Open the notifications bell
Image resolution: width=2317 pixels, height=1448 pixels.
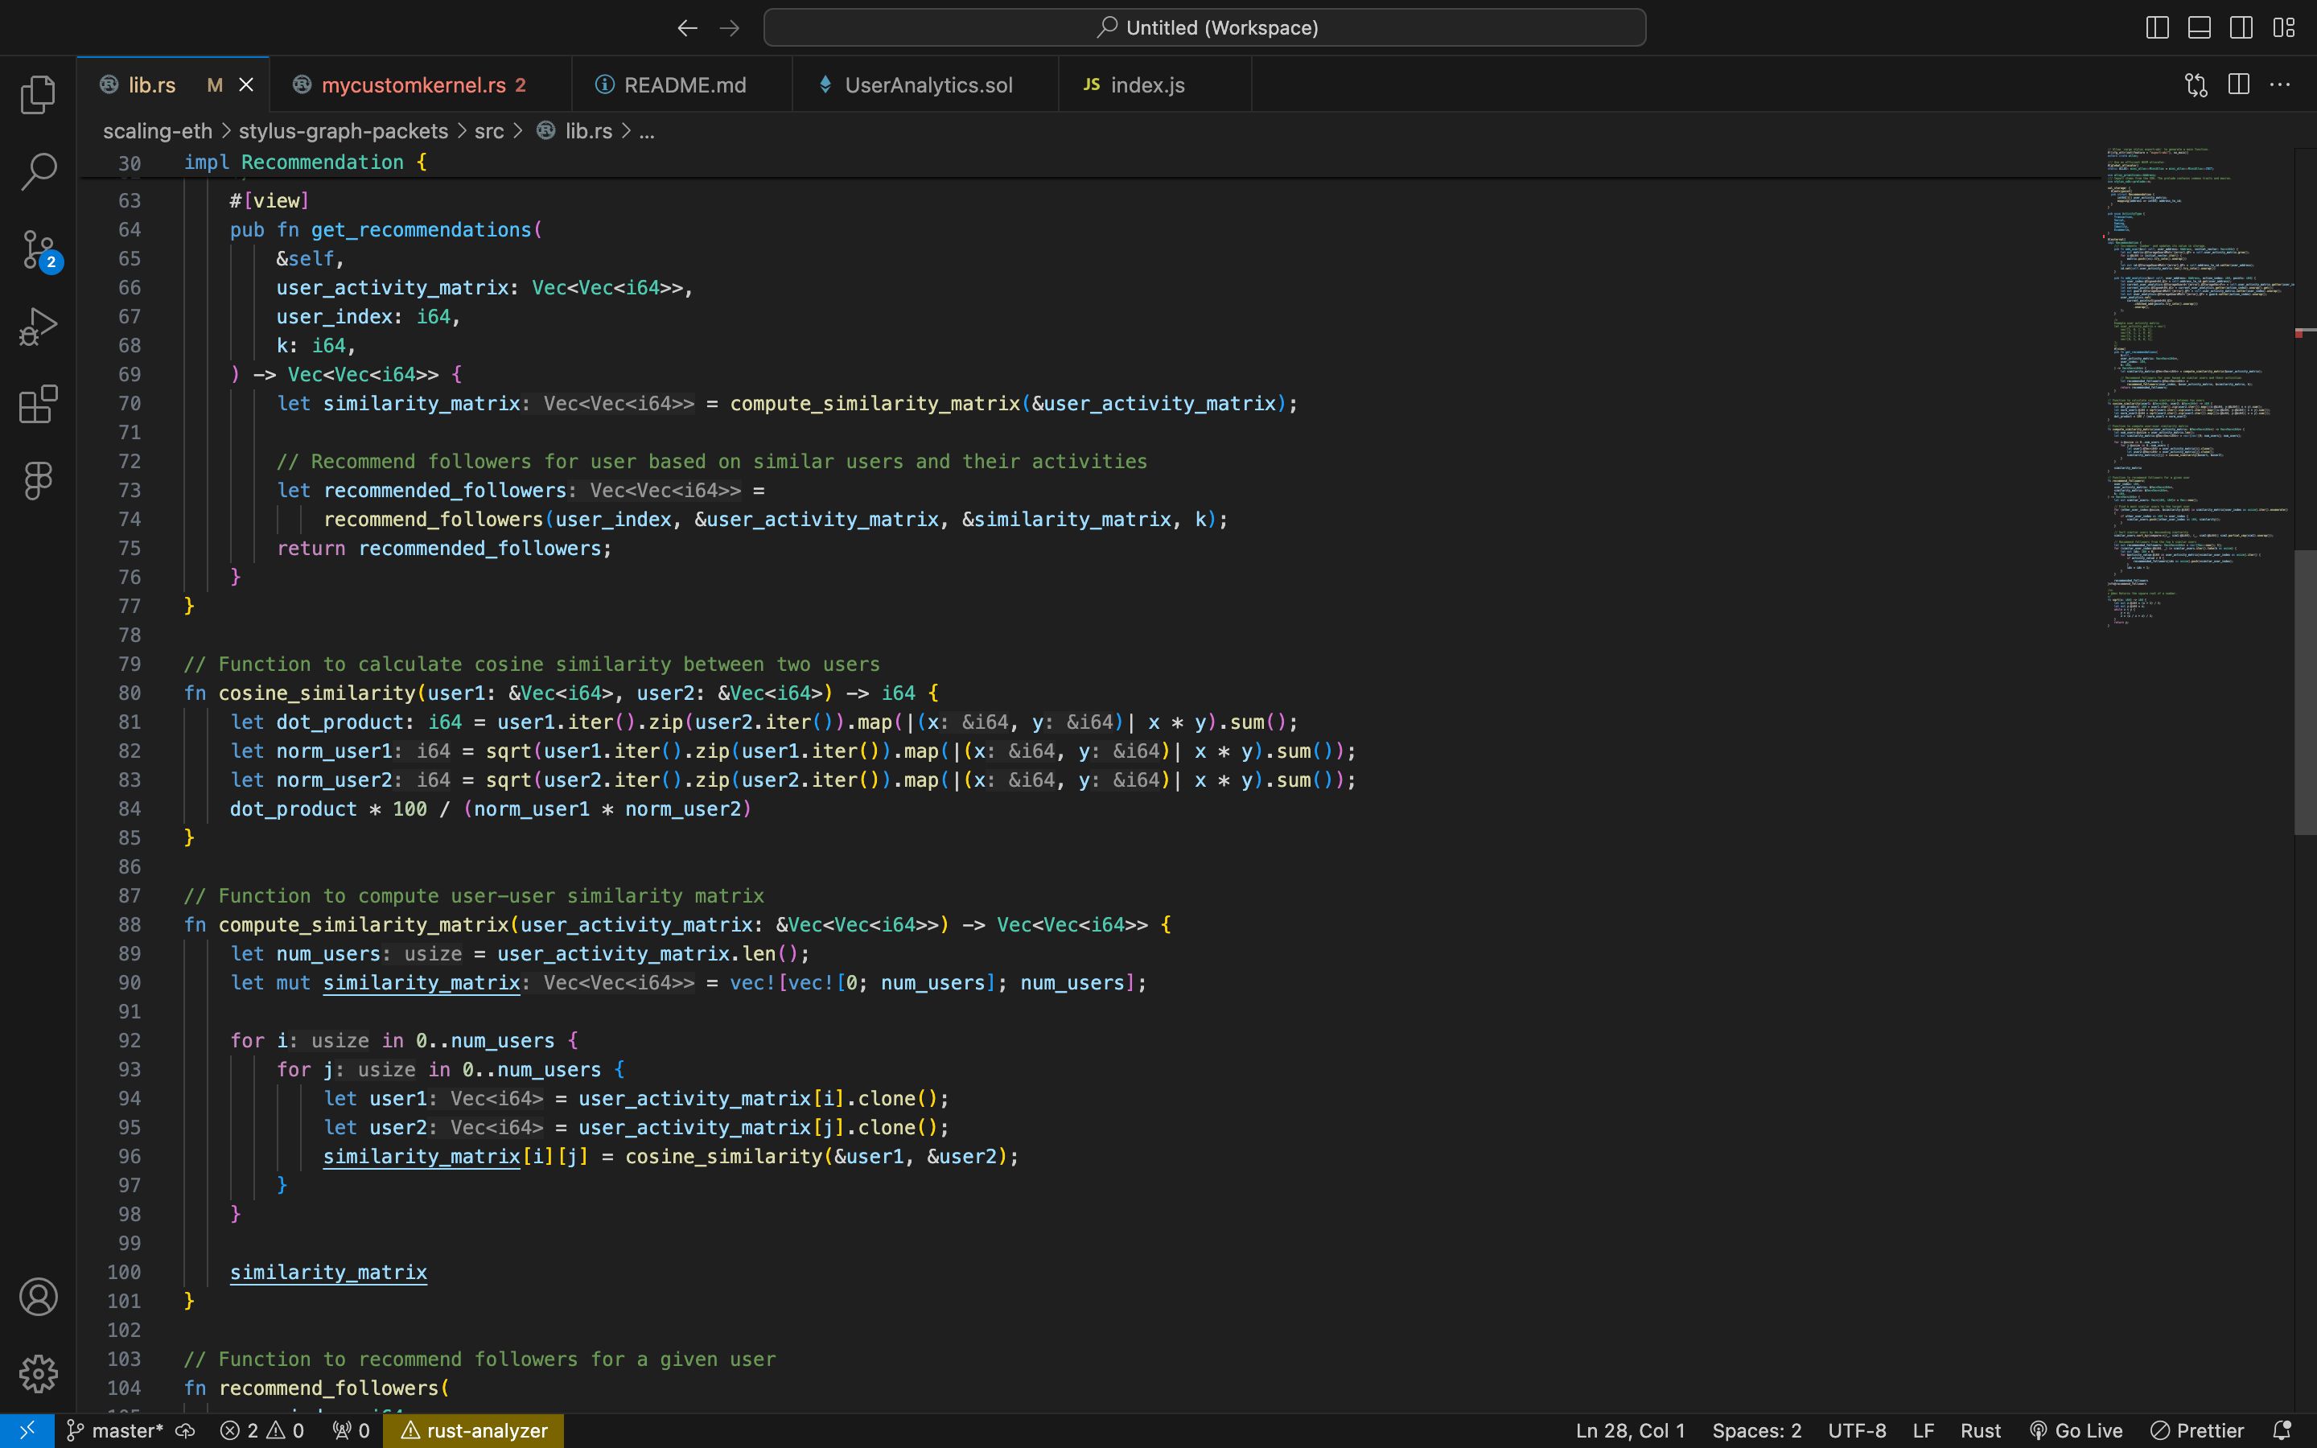pos(2282,1431)
